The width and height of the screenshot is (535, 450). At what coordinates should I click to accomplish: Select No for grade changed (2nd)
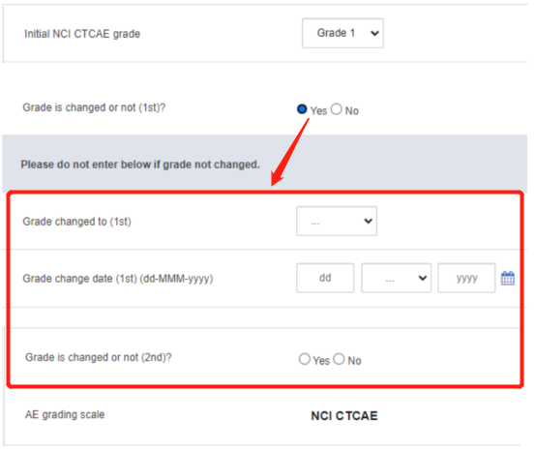click(339, 359)
